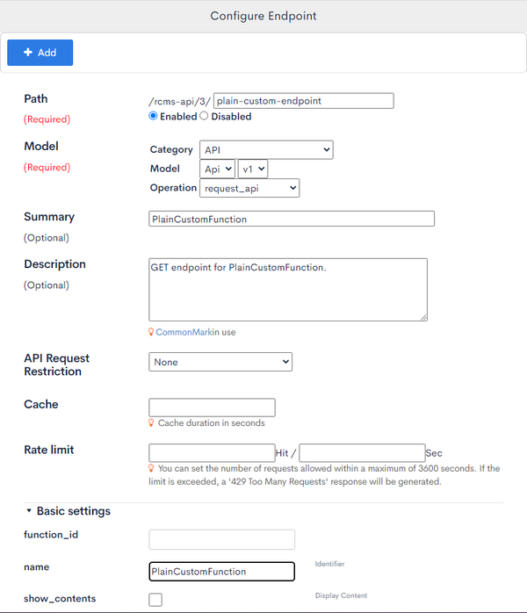Image resolution: width=527 pixels, height=613 pixels.
Task: Open the Operation dropdown showing request_api
Action: pyautogui.click(x=249, y=188)
